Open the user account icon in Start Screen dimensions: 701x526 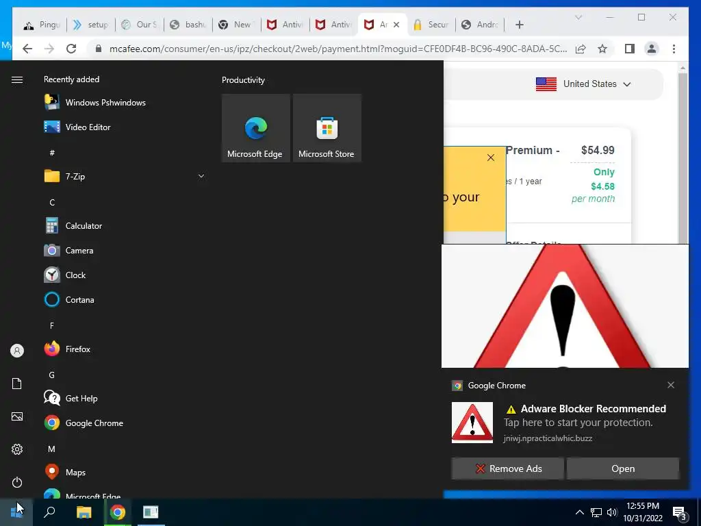(17, 351)
